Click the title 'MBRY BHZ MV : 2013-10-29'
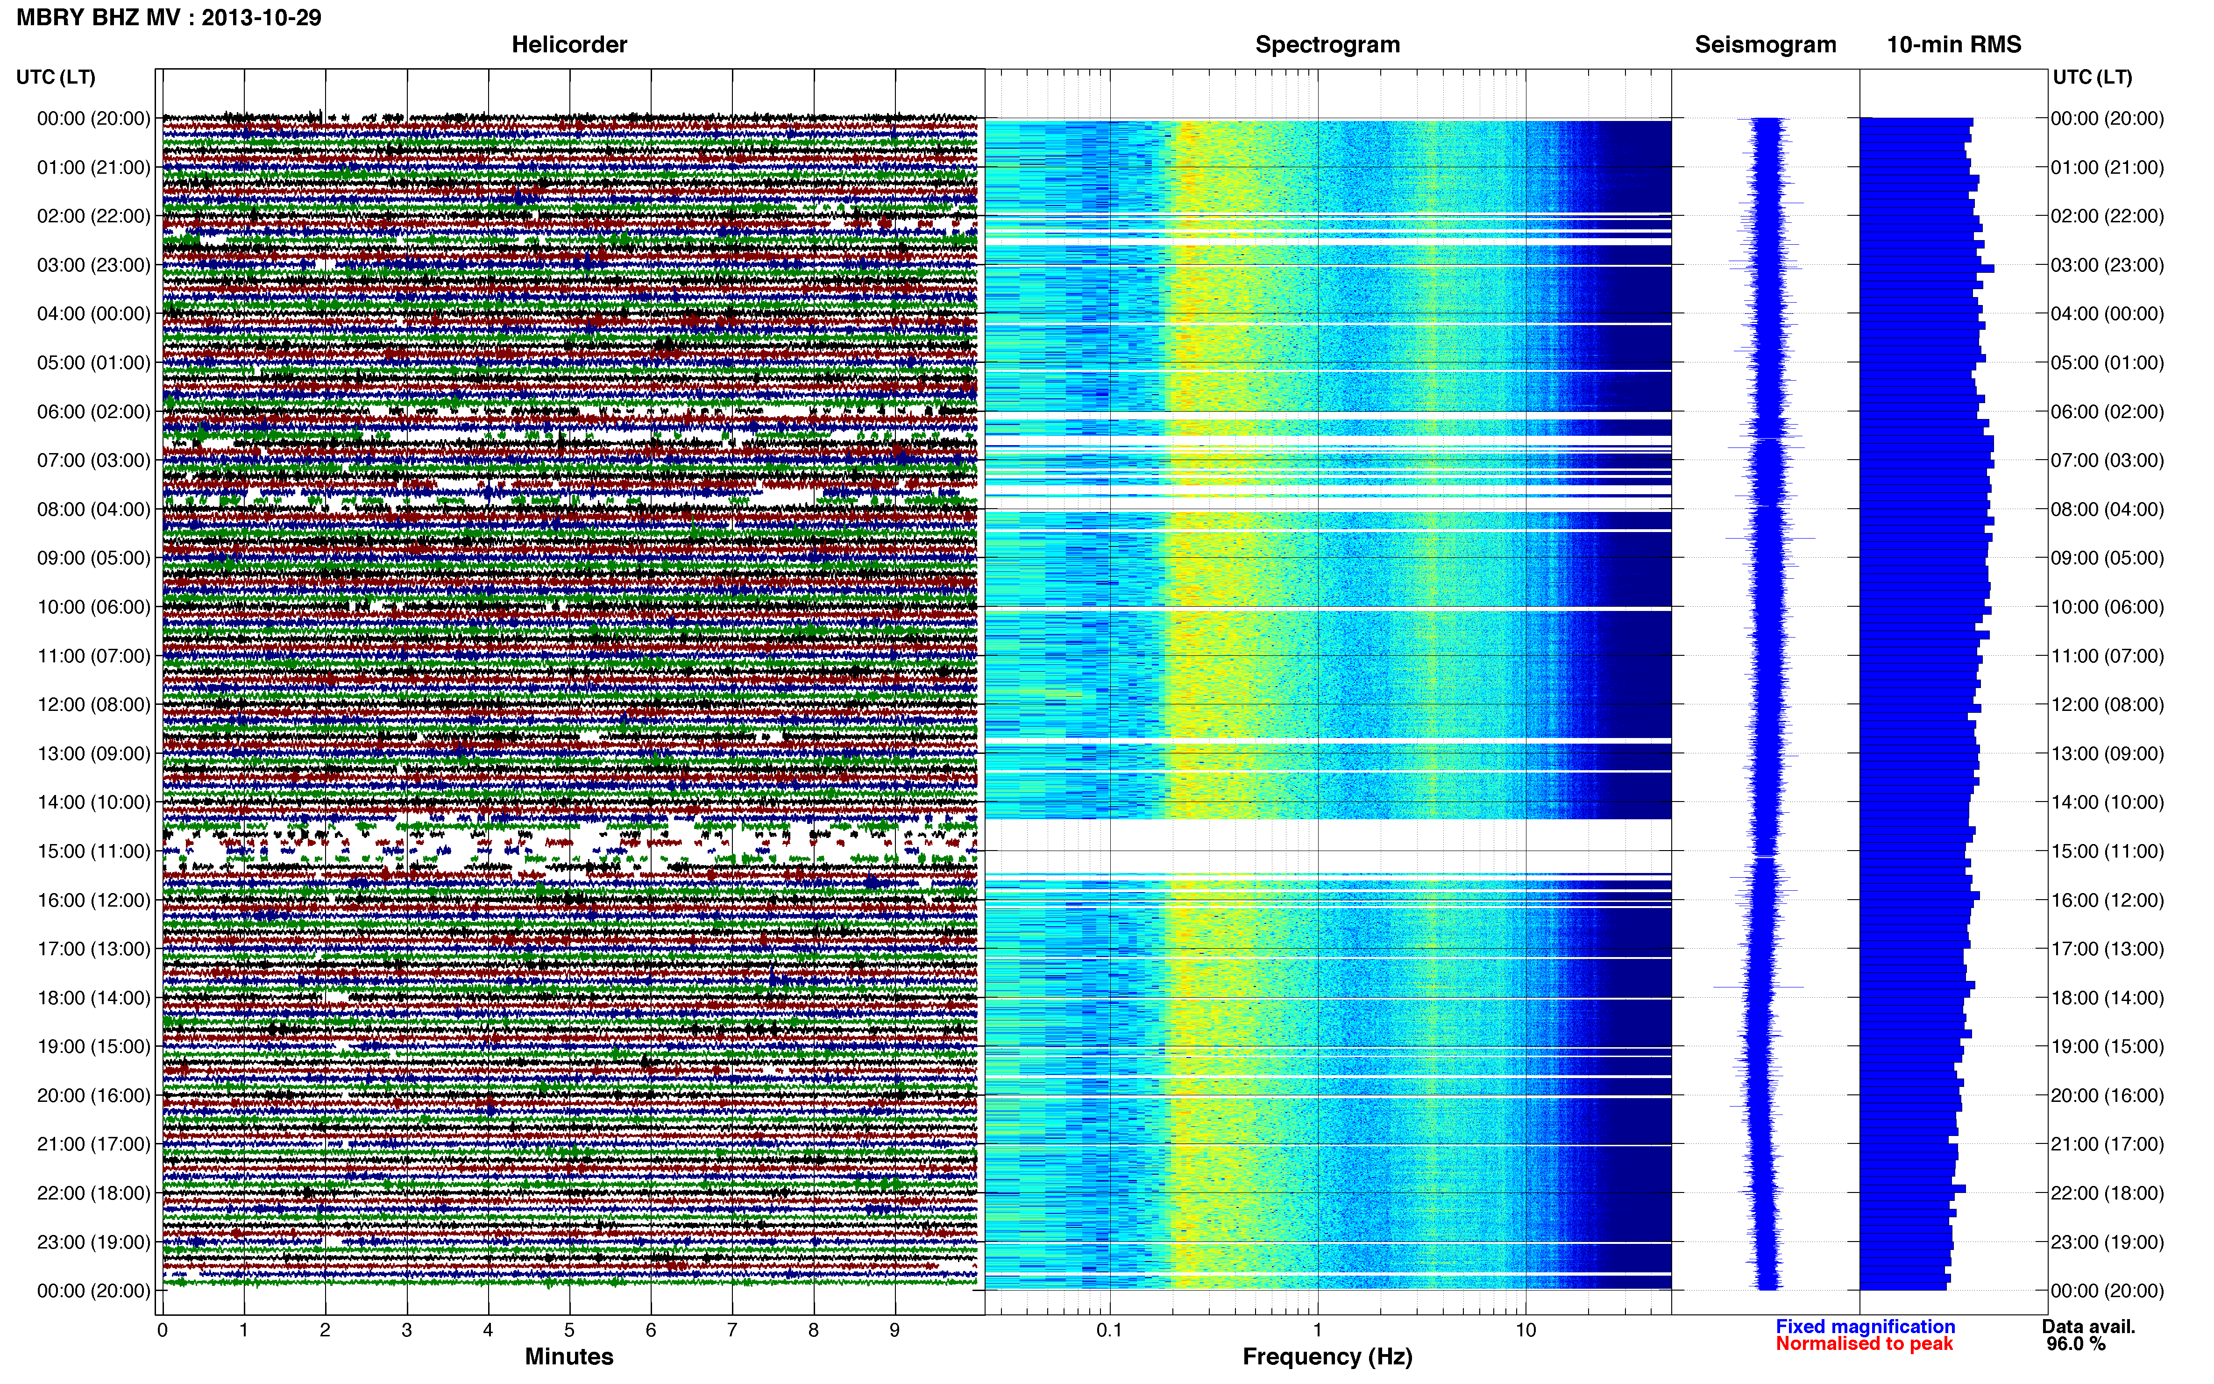 click(170, 17)
